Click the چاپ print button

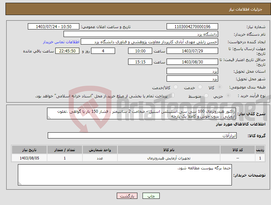pyautogui.click(x=151, y=196)
